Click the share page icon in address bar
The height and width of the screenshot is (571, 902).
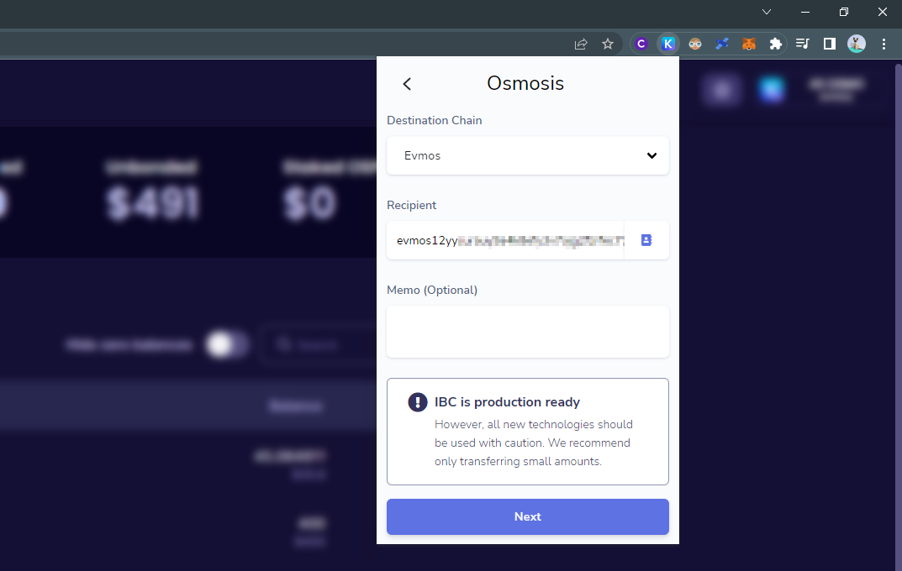581,45
